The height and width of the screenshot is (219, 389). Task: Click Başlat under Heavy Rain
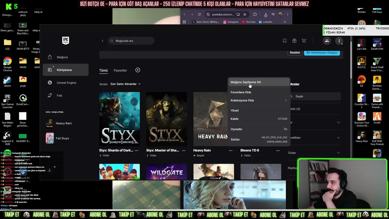(x=199, y=155)
